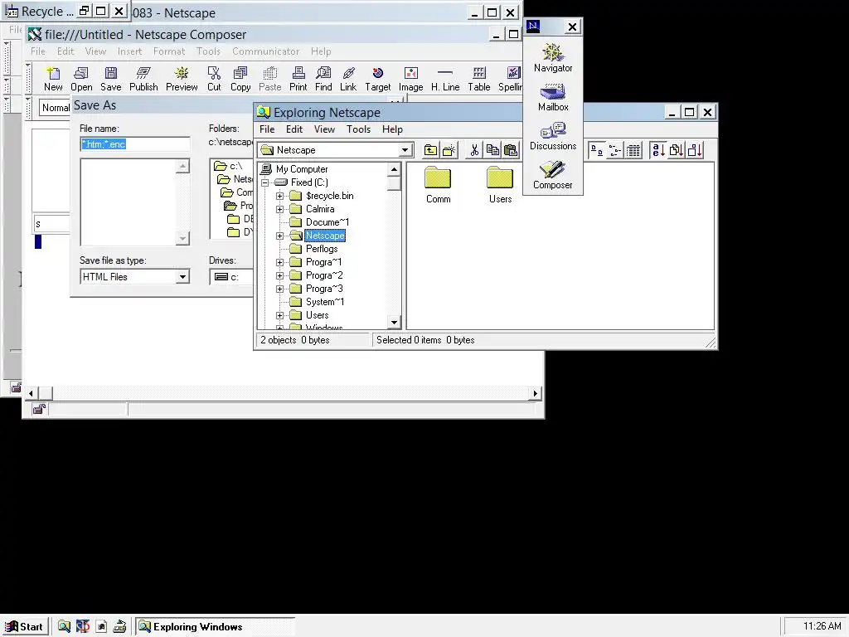
Task: Click the Publish icon in Composer toolbar
Action: click(x=143, y=79)
